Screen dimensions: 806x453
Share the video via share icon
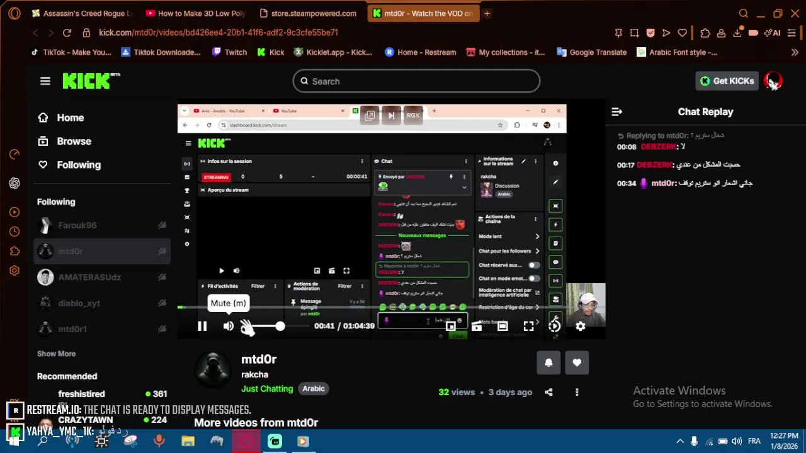[x=548, y=392]
